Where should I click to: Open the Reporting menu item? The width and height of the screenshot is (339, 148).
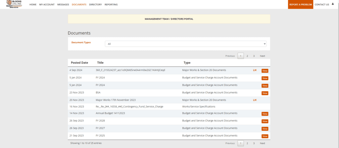111,5
